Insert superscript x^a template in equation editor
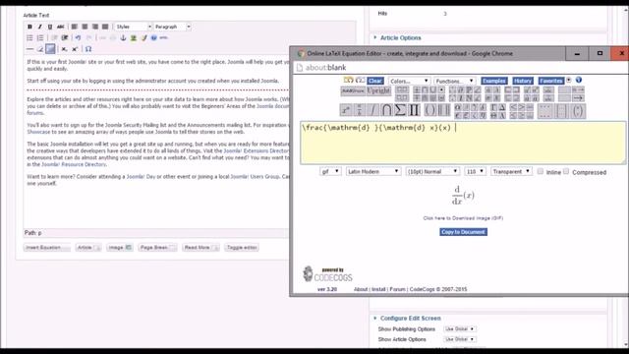Screen dimensions: 629x354 click(345, 110)
